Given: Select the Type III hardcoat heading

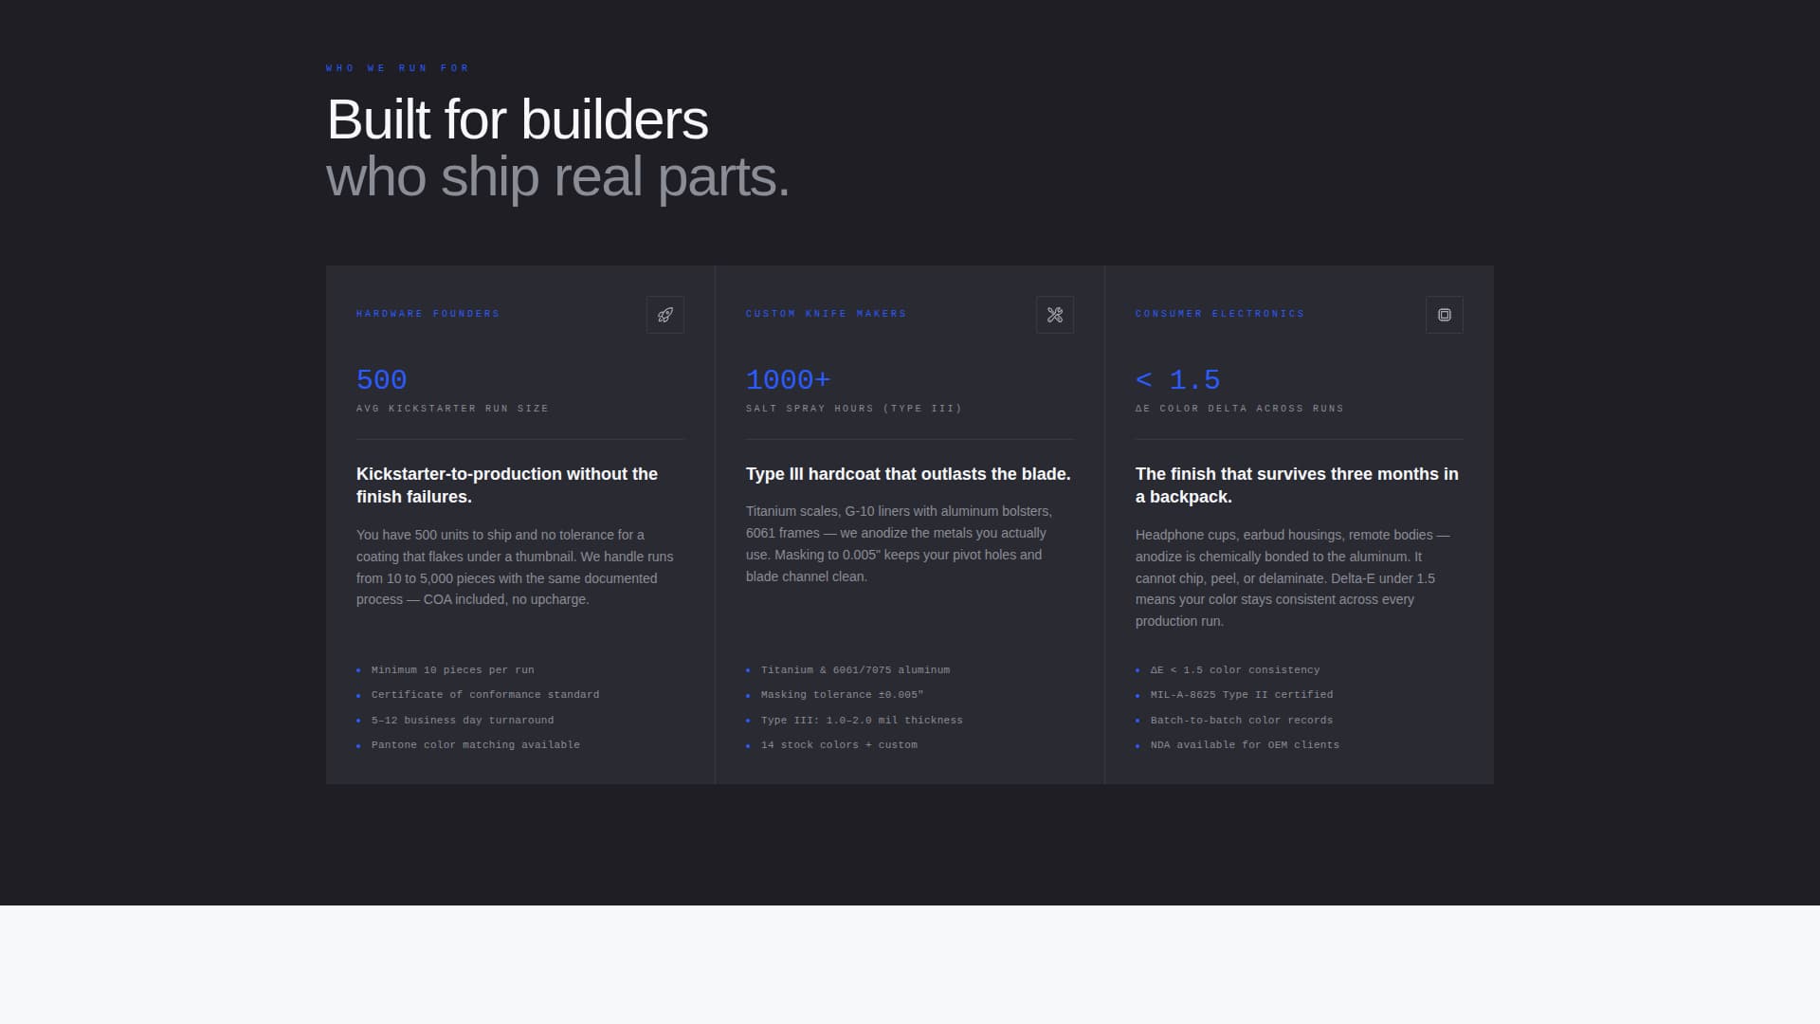Looking at the screenshot, I should click(x=907, y=474).
